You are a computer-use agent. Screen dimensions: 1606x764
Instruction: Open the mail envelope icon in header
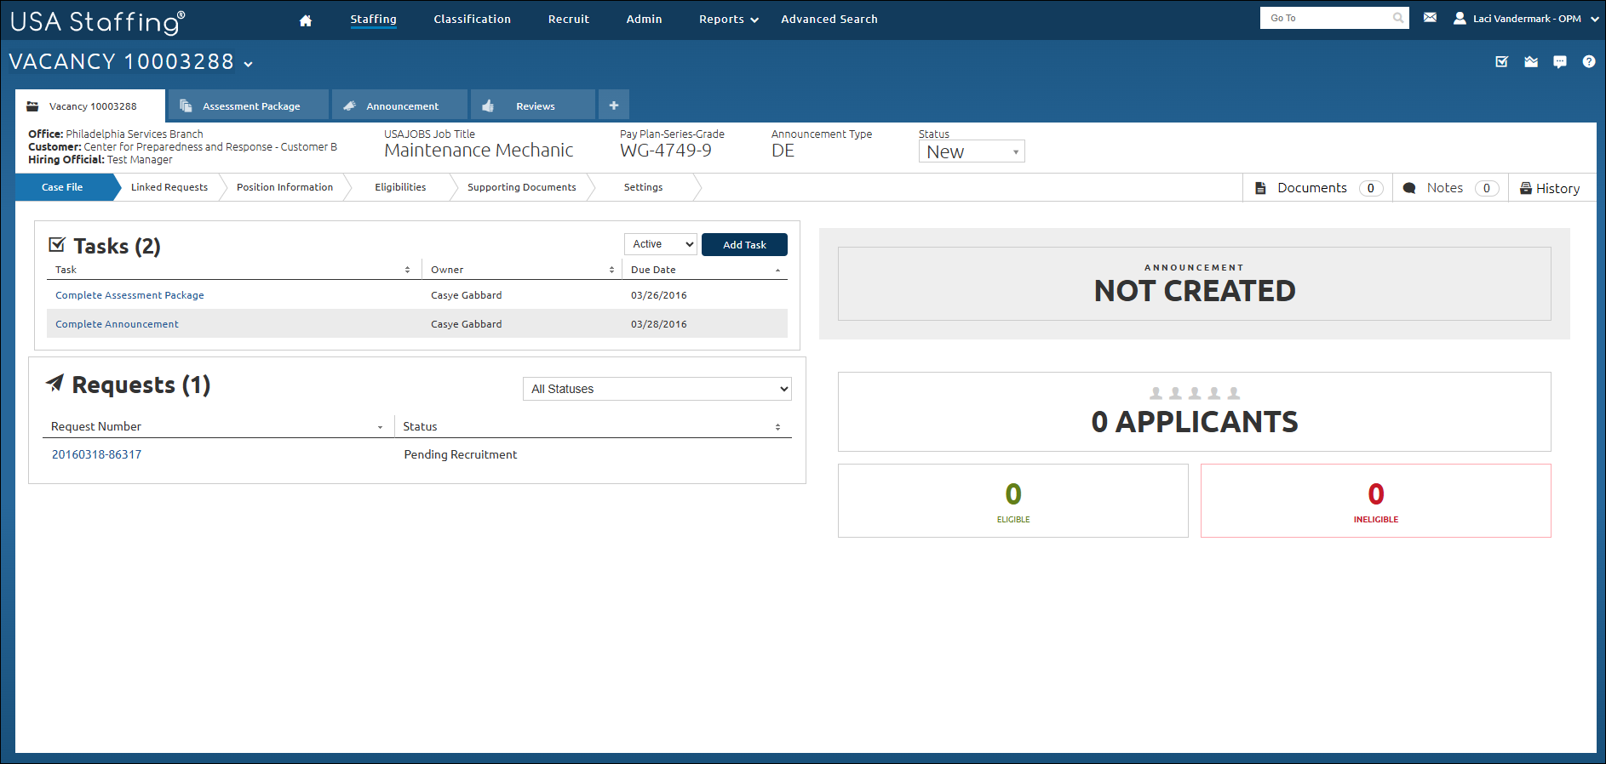pyautogui.click(x=1430, y=18)
